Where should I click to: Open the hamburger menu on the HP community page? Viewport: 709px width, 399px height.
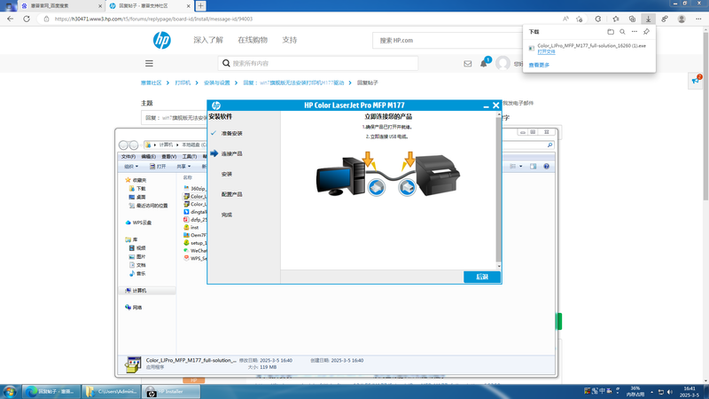(x=149, y=64)
